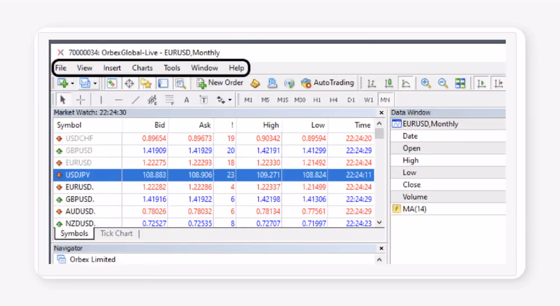The width and height of the screenshot is (560, 306).
Task: Toggle the Terminal panel icon
Action: (163, 83)
